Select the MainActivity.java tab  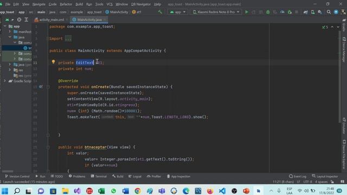pos(89,19)
